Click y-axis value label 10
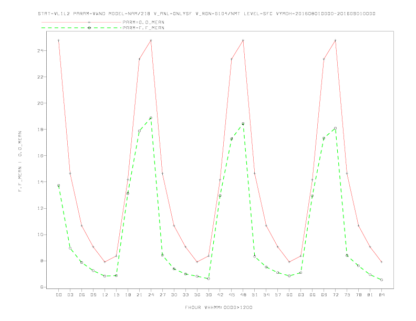Image resolution: width=416 pixels, height=321 pixels. (40, 234)
